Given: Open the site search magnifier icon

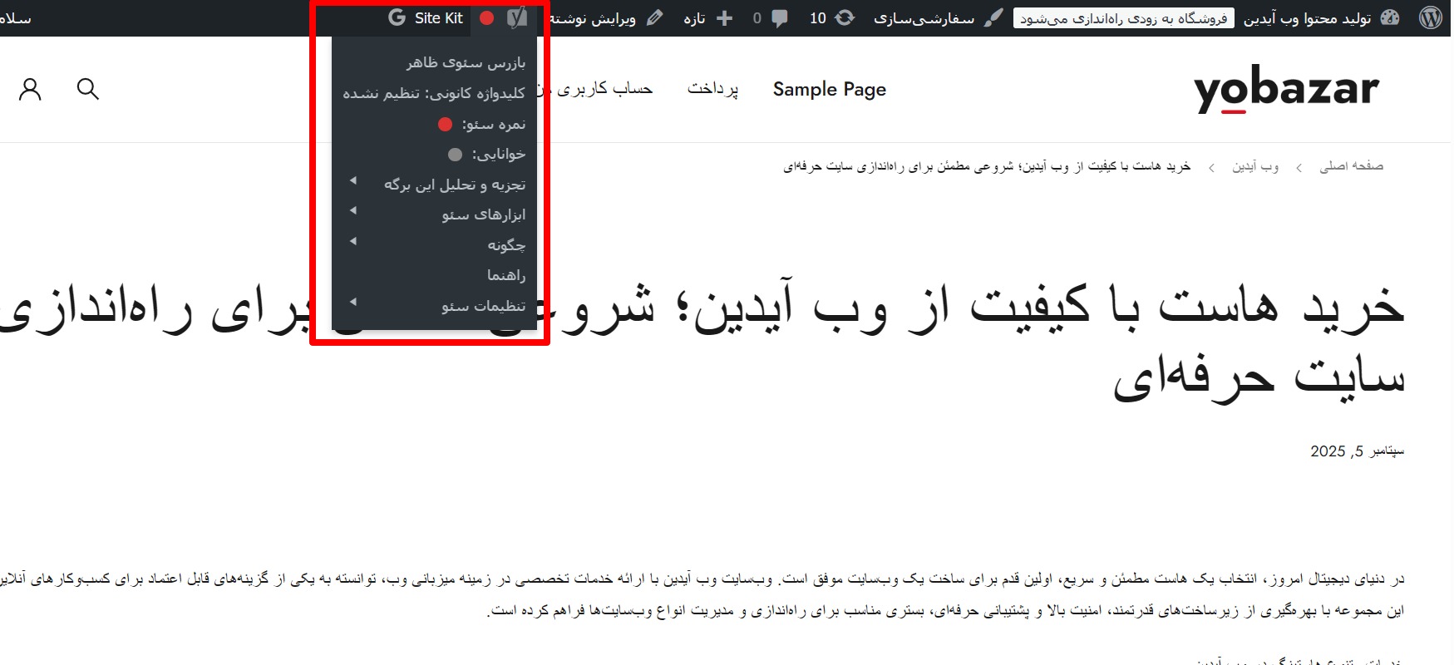Looking at the screenshot, I should coord(87,89).
